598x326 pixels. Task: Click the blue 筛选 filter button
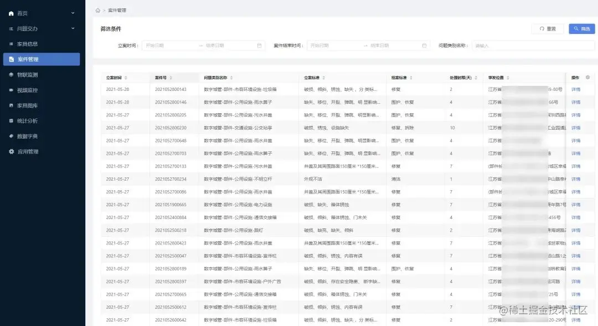(x=582, y=29)
